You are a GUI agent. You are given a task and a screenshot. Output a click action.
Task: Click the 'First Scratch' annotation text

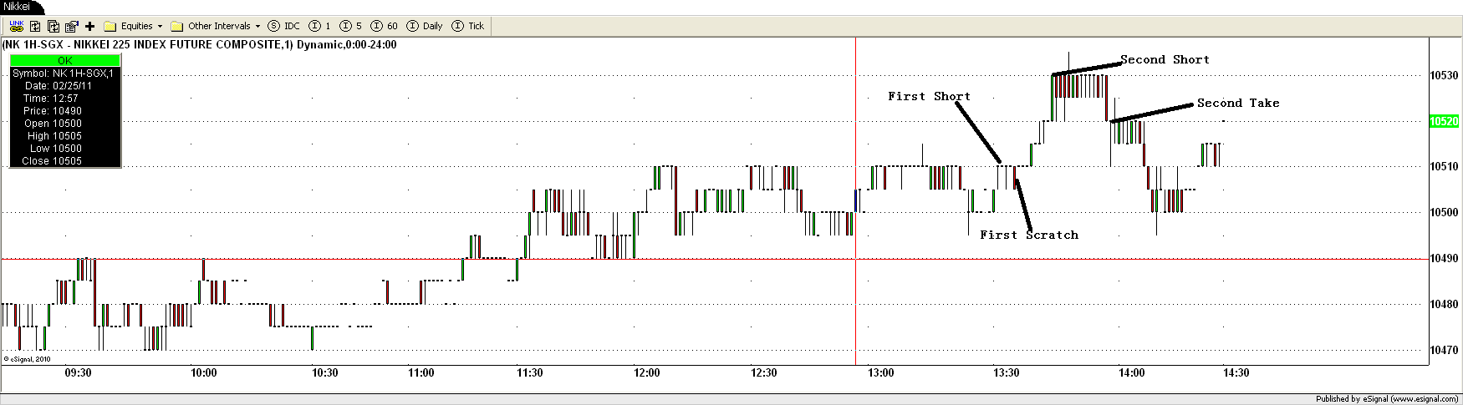[1029, 235]
